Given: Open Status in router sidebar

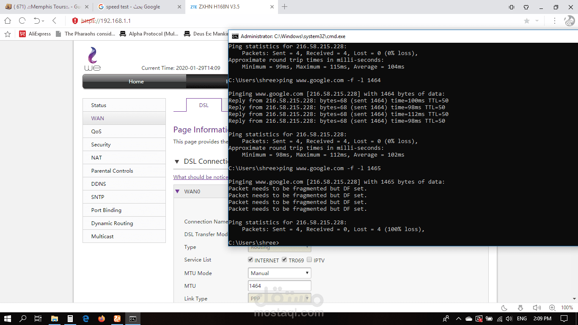Looking at the screenshot, I should [x=124, y=105].
